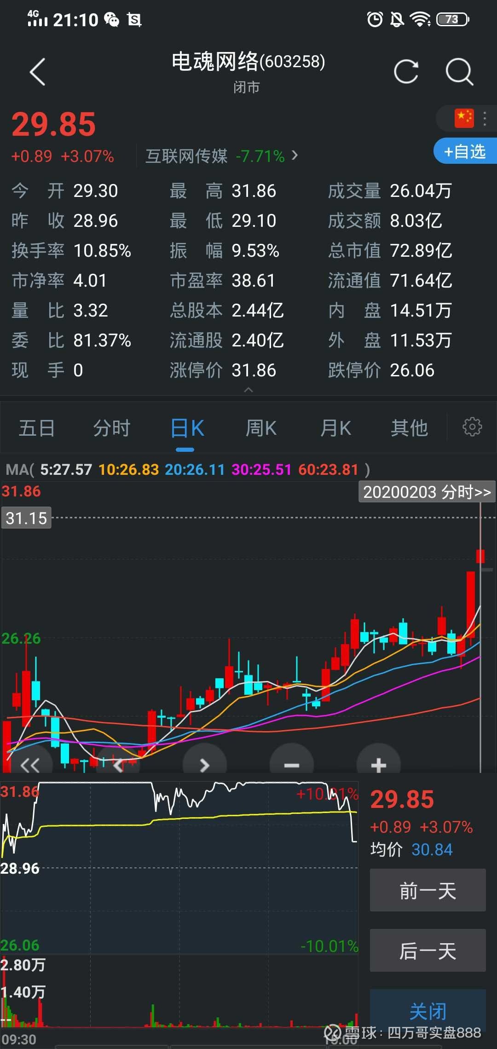This screenshot has height=1049, width=497.
Task: Zoom in the K-line chart with plus
Action: click(378, 765)
